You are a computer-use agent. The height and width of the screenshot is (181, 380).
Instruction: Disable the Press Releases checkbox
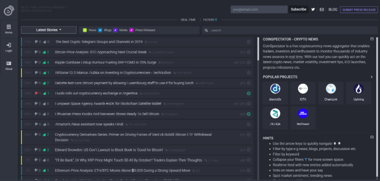[x=131, y=30]
